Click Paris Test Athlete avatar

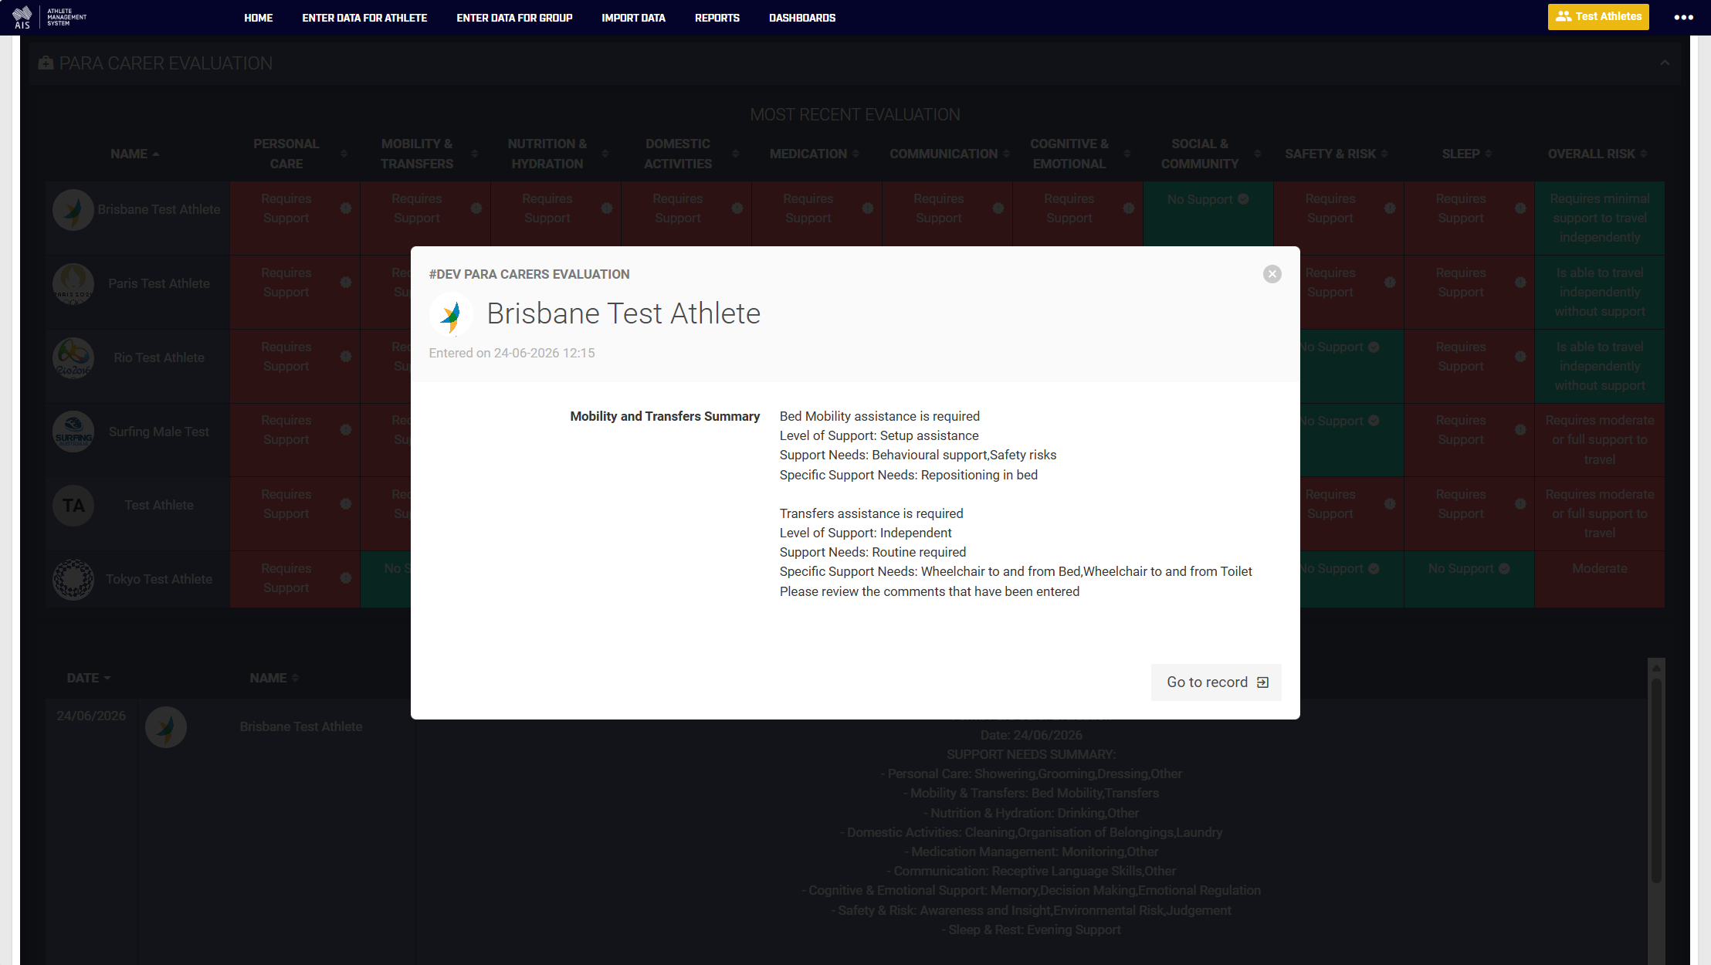pos(73,283)
